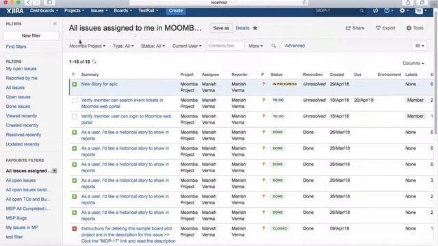Click the quick search box in header
Viewport: 438px width, 246px height.
click(339, 11)
